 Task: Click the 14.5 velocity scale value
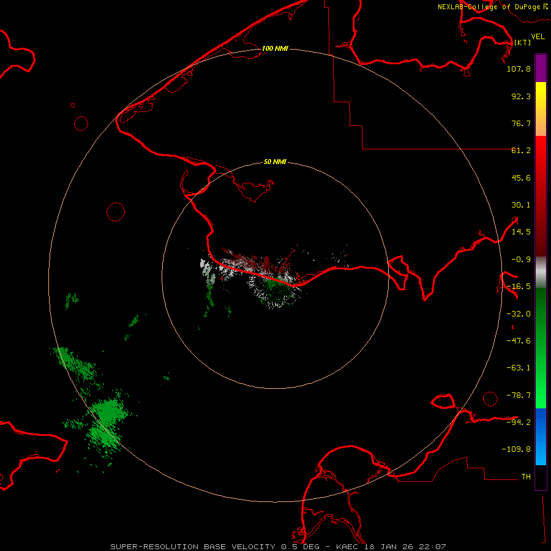point(521,232)
